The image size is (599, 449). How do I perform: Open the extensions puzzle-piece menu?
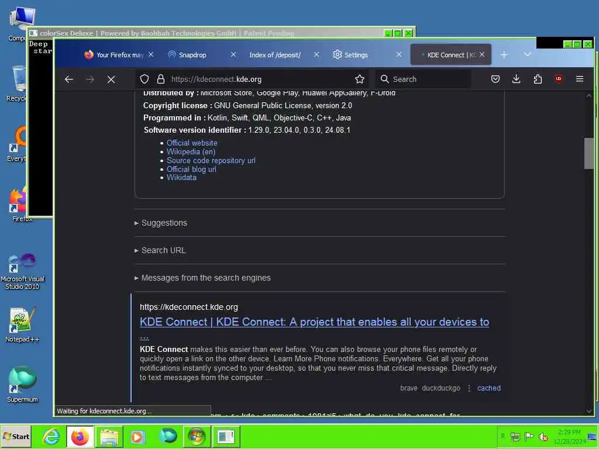click(538, 79)
